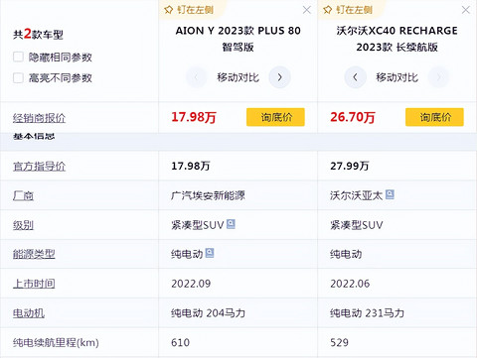Open 厂商 parameter link
This screenshot has height=358, width=477.
point(23,195)
